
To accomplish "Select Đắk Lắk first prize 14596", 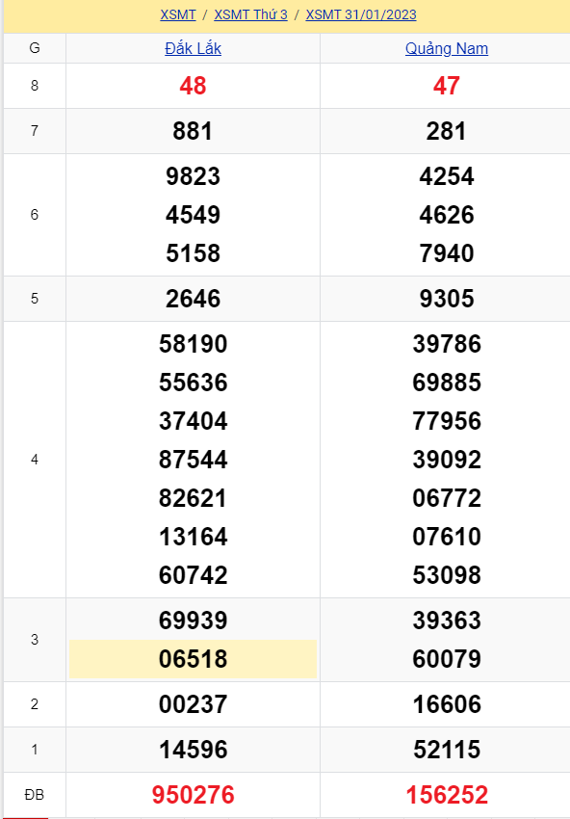I will [194, 750].
